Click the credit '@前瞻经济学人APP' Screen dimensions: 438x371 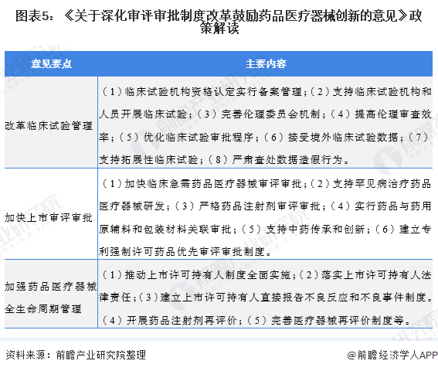click(x=392, y=355)
